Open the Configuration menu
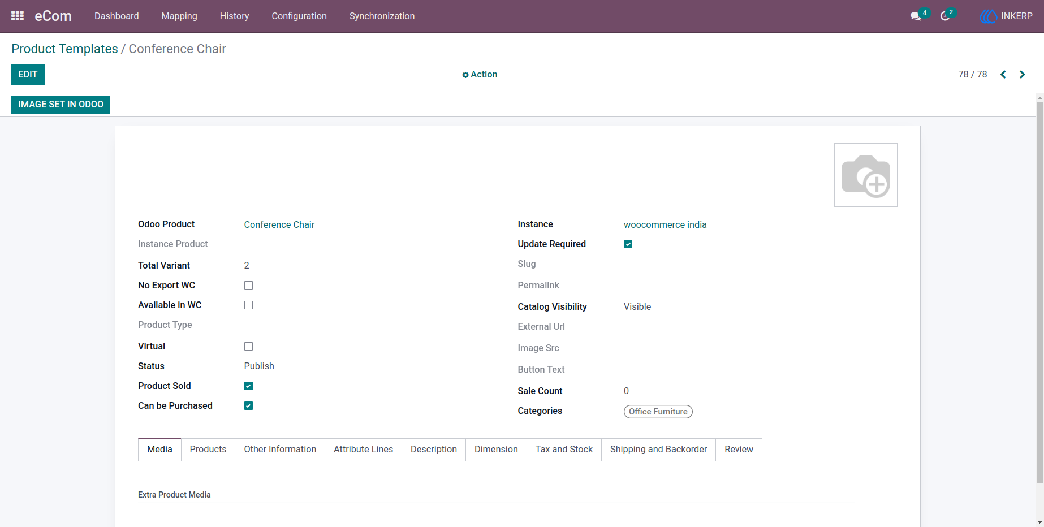The height and width of the screenshot is (527, 1044). 299,16
